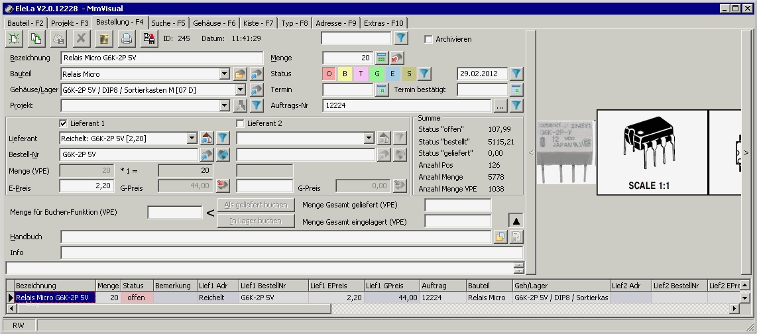Print the order via printer icon

tap(127, 38)
